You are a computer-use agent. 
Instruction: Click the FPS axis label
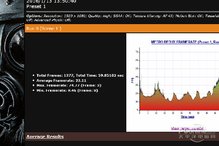click(132, 80)
